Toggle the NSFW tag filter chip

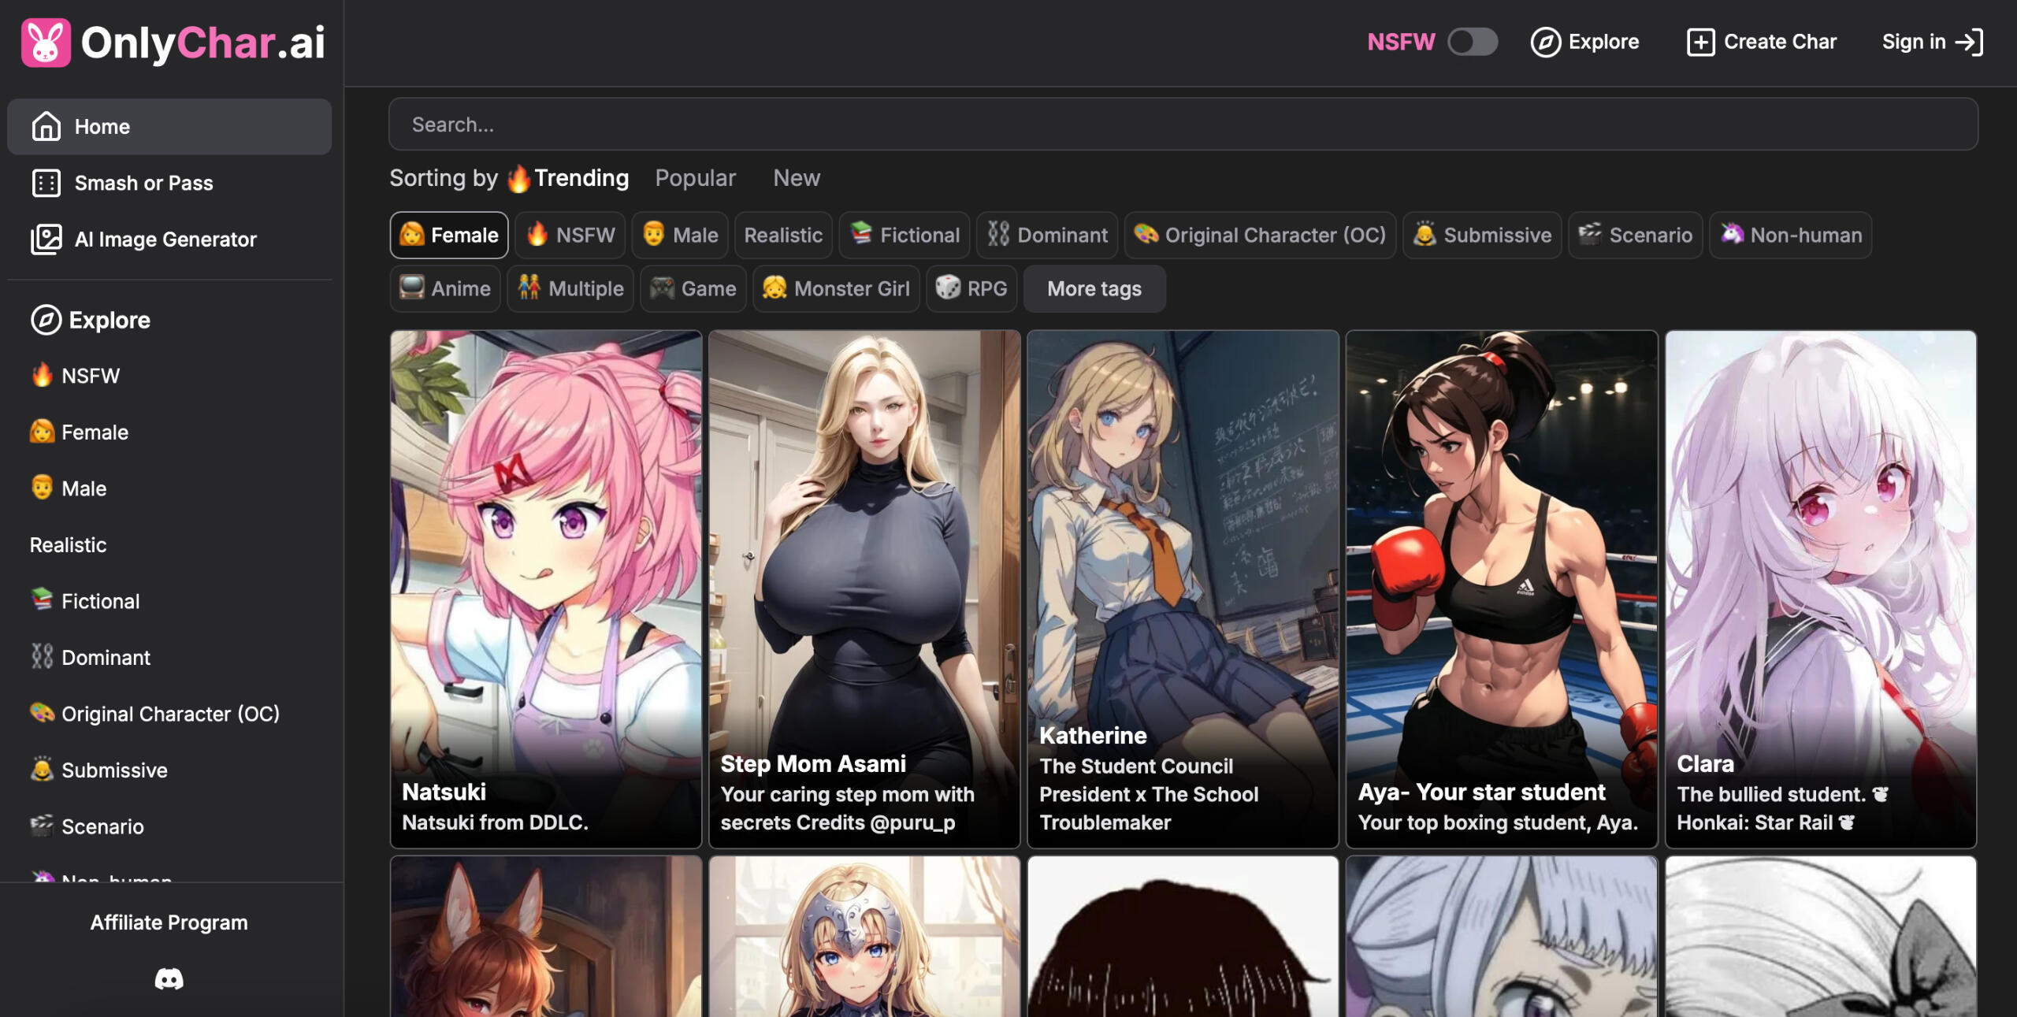570,235
